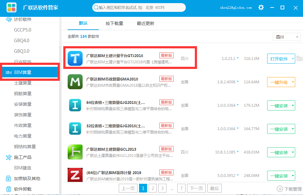The height and width of the screenshot is (195, 303).
Task: Click title 广联达BIM市政算量GMA2018
Action: coord(112,79)
